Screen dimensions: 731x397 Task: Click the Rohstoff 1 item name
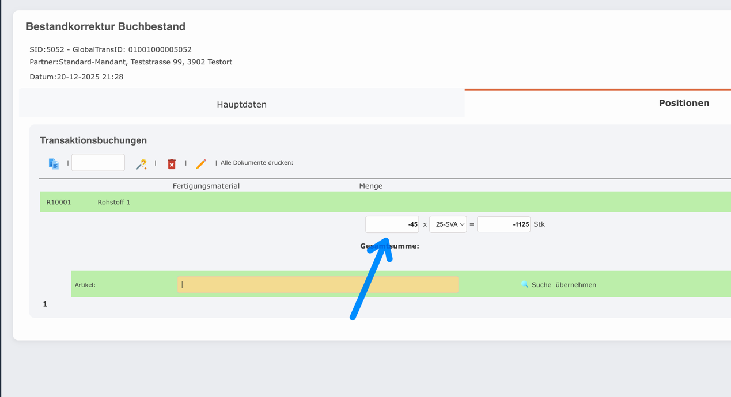[x=113, y=202]
